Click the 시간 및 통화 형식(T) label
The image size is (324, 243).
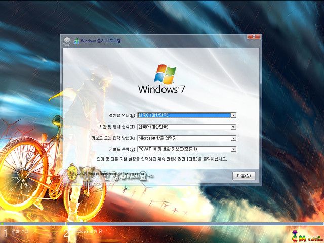(118, 127)
